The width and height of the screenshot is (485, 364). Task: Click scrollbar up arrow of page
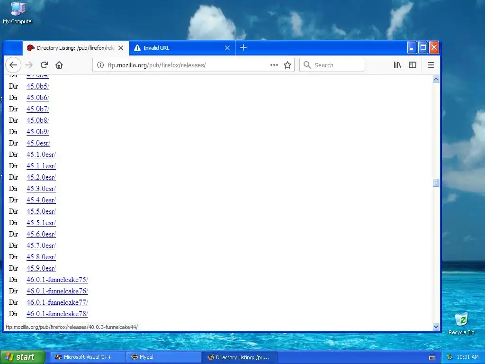click(x=436, y=79)
